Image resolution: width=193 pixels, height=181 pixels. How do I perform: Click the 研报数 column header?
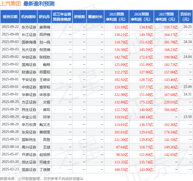point(80,17)
